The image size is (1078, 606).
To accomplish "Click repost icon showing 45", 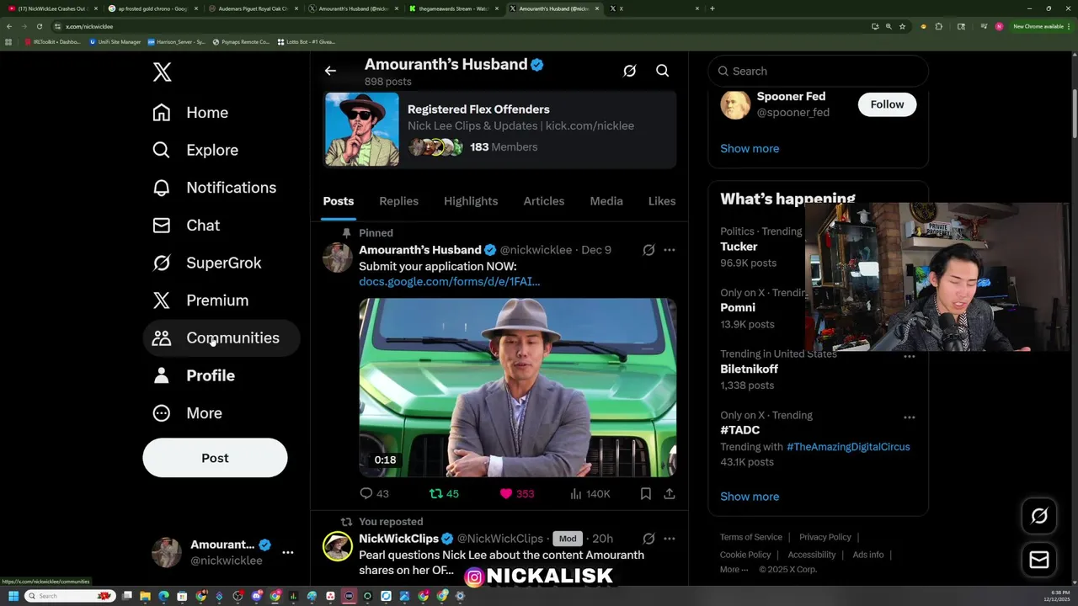I will [x=435, y=494].
